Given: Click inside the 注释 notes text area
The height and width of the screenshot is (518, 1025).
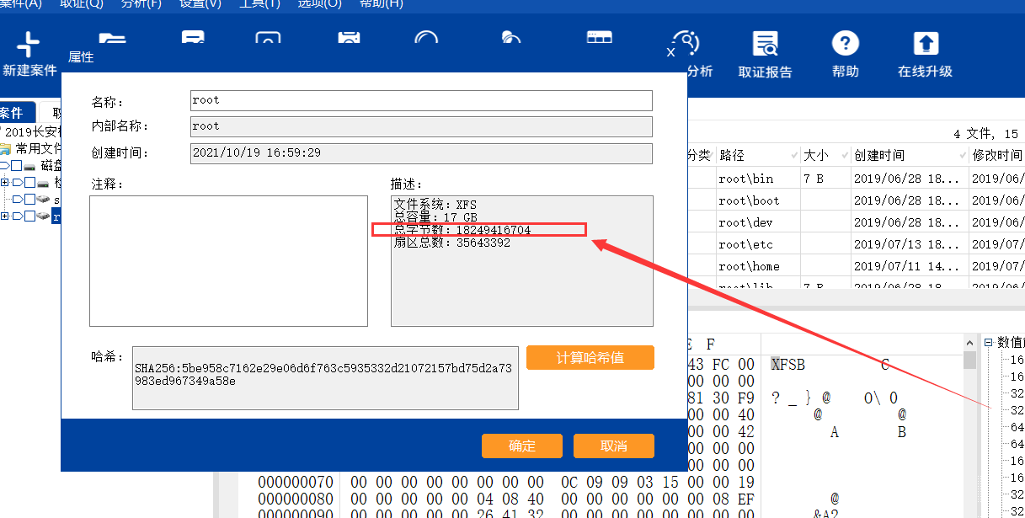Looking at the screenshot, I should coord(228,261).
